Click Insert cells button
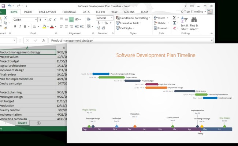 click(x=161, y=18)
